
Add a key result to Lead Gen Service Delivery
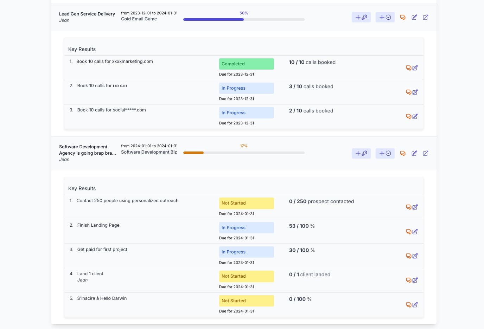click(361, 17)
